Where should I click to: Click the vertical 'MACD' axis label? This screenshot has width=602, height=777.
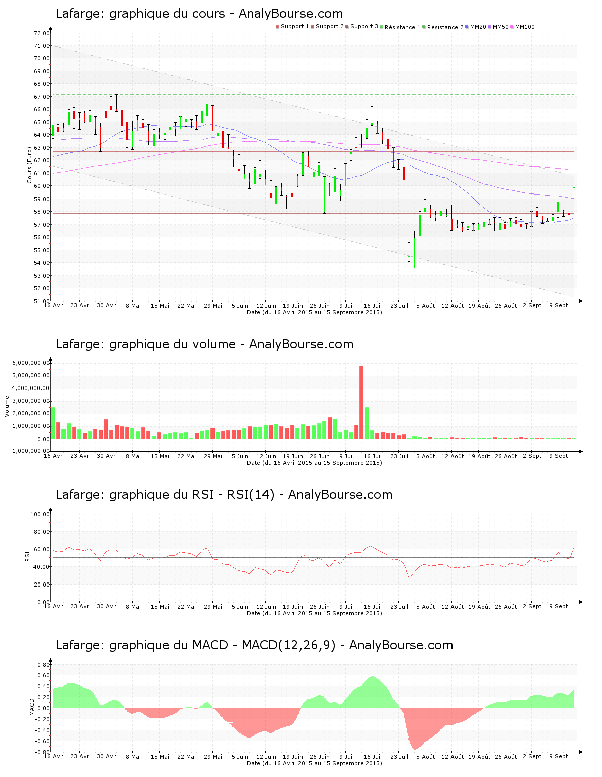click(x=32, y=707)
